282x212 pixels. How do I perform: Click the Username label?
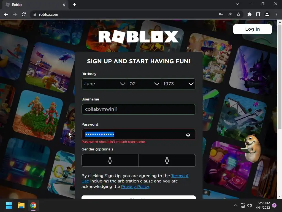point(90,99)
